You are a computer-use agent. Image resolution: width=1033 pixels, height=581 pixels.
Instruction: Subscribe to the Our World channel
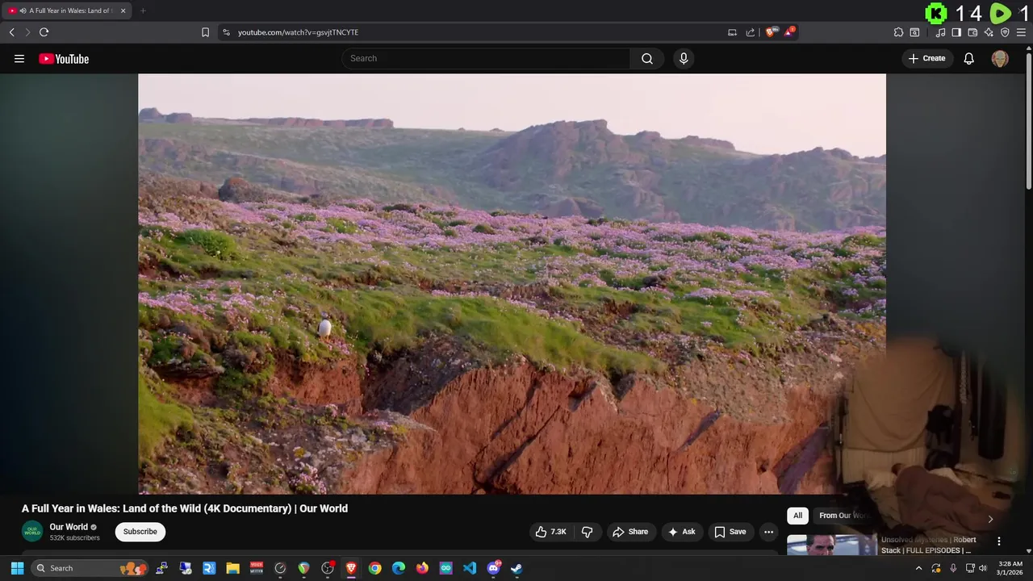(x=140, y=532)
